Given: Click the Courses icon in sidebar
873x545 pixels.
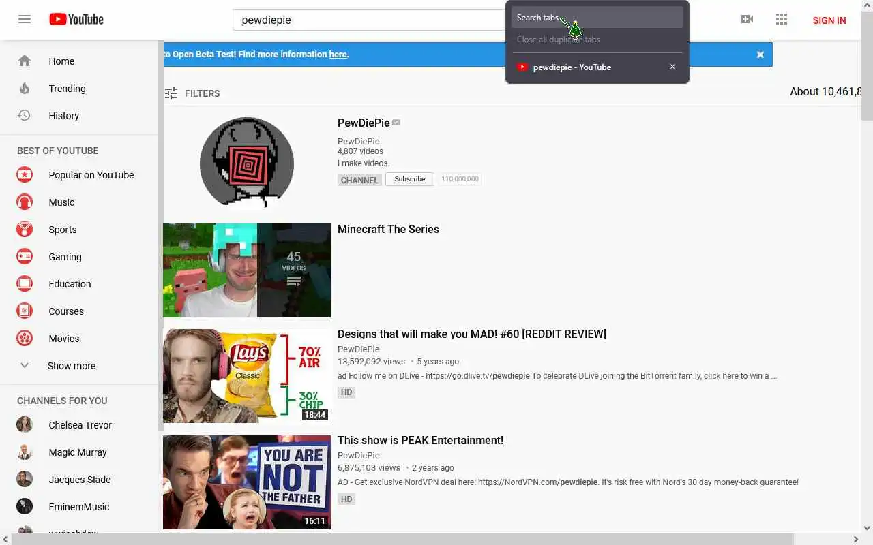Looking at the screenshot, I should (25, 311).
